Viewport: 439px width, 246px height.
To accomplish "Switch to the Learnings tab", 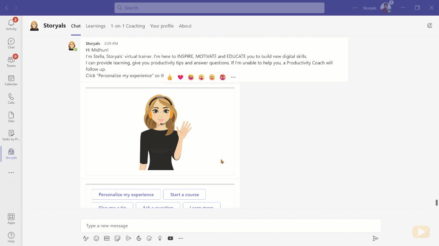I will [96, 26].
